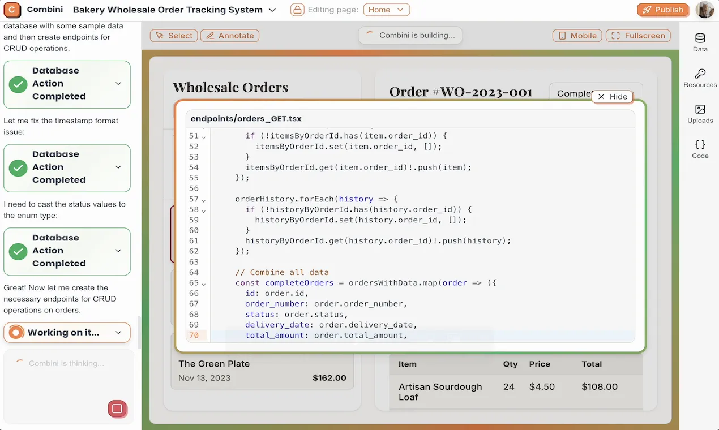Open the Resources key icon
719x430 pixels.
[x=700, y=74]
